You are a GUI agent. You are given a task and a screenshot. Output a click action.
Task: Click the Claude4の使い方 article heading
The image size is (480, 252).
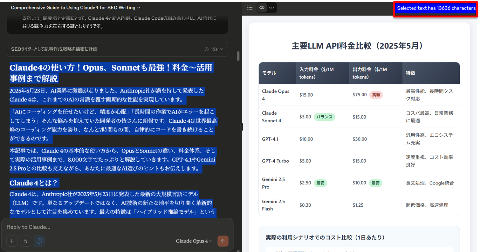tap(111, 73)
